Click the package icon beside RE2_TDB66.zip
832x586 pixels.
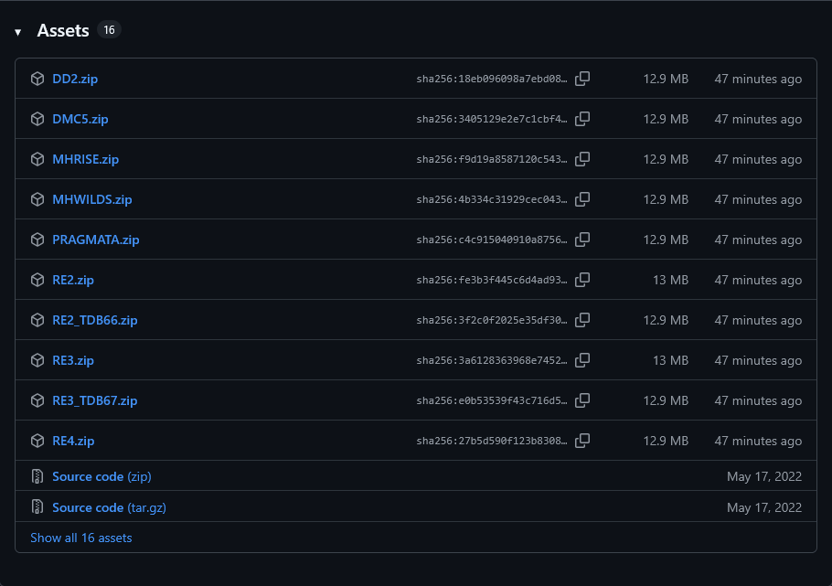pos(37,320)
